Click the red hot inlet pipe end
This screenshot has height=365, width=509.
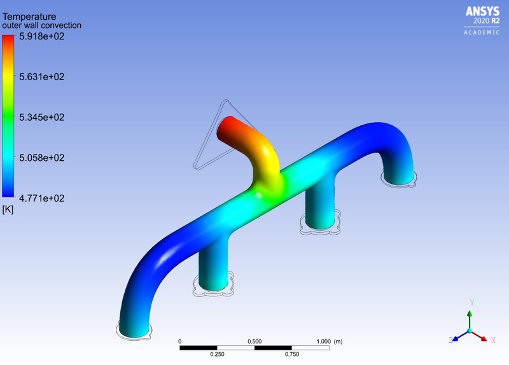pyautogui.click(x=227, y=128)
